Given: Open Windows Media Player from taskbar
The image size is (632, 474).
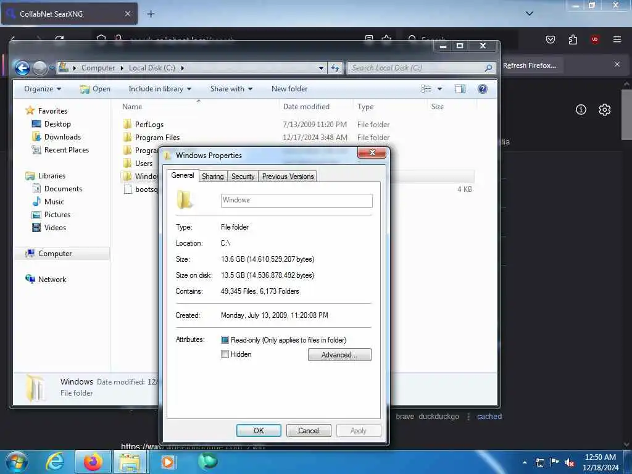Looking at the screenshot, I should click(x=168, y=462).
